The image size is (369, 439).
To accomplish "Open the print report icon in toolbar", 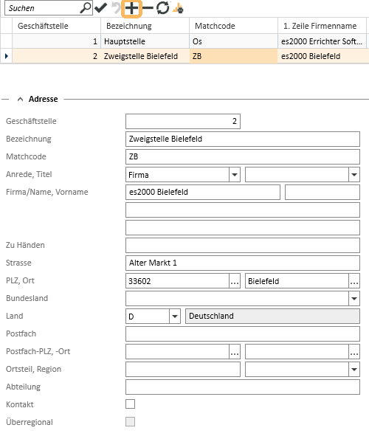I will pyautogui.click(x=178, y=8).
